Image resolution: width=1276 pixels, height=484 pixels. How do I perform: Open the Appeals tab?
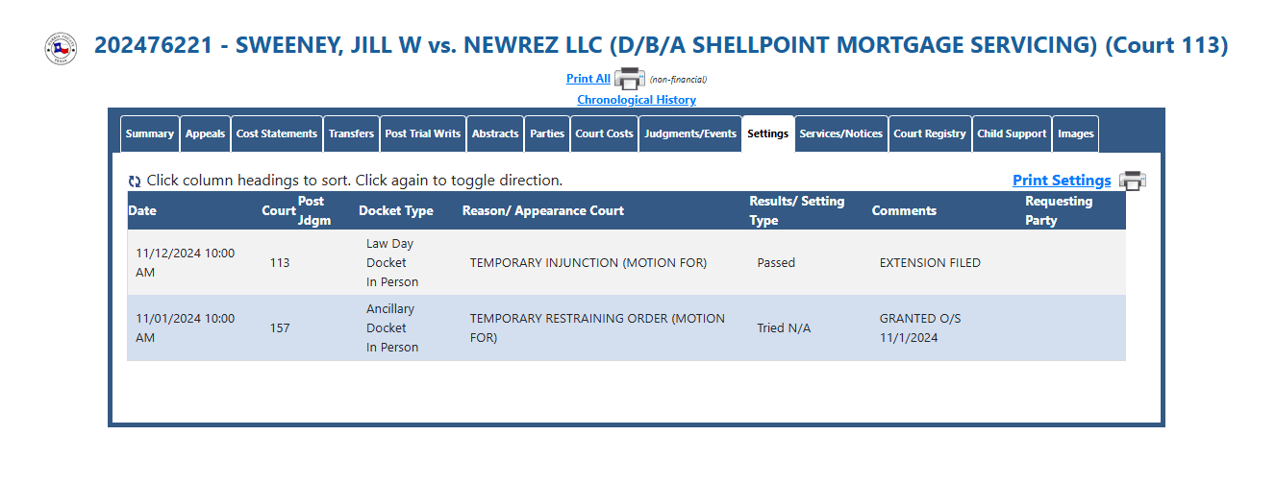click(x=205, y=134)
